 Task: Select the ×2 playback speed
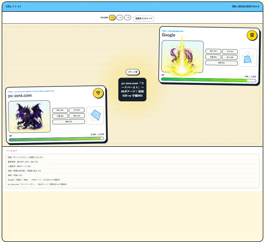(120, 18)
